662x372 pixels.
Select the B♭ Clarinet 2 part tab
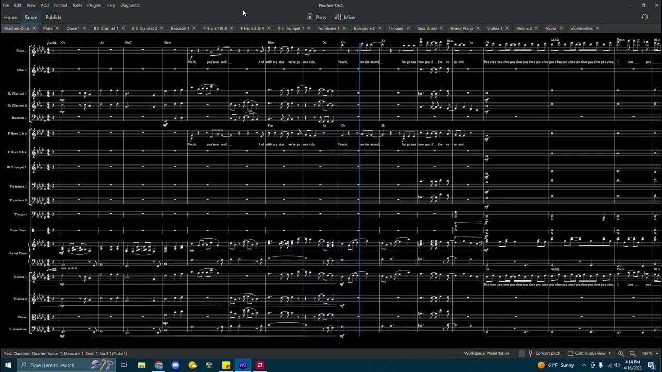(144, 28)
